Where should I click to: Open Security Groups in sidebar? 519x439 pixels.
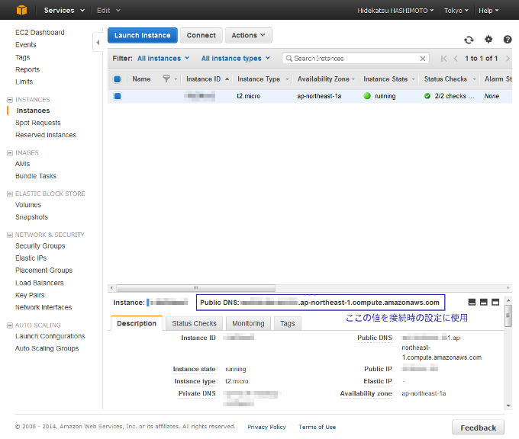[x=40, y=246]
